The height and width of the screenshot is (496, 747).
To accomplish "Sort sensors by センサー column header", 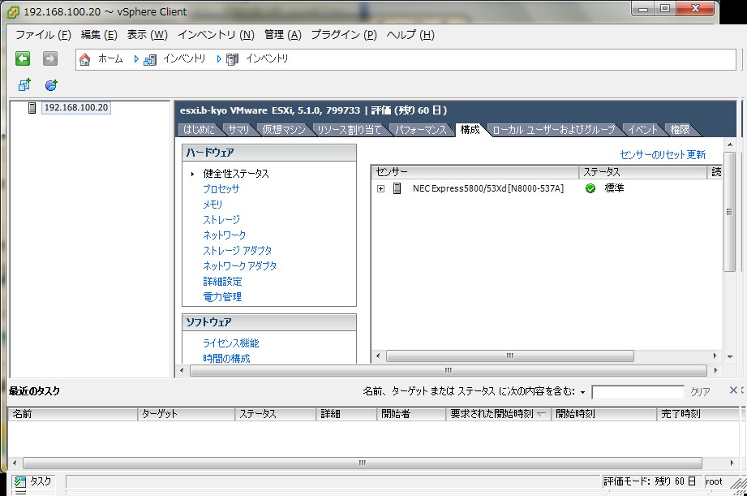I will pos(475,172).
